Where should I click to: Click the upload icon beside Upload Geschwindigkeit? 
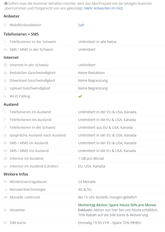click(5, 88)
